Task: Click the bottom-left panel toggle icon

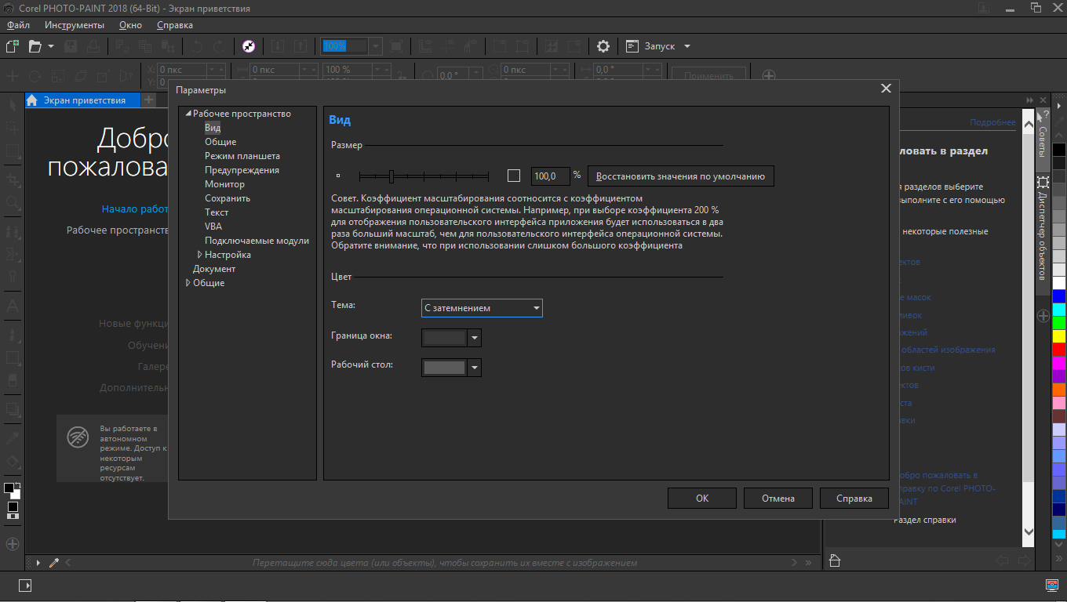Action: (24, 585)
